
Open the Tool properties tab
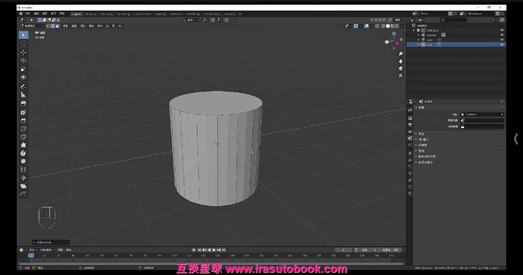pyautogui.click(x=410, y=109)
